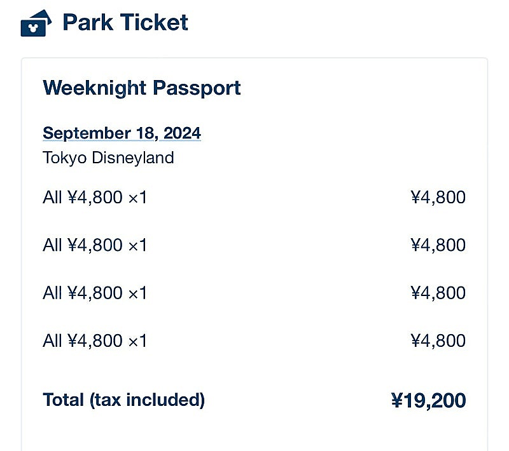
Task: Click the ×1 quantity in third ticket row
Action: (137, 293)
